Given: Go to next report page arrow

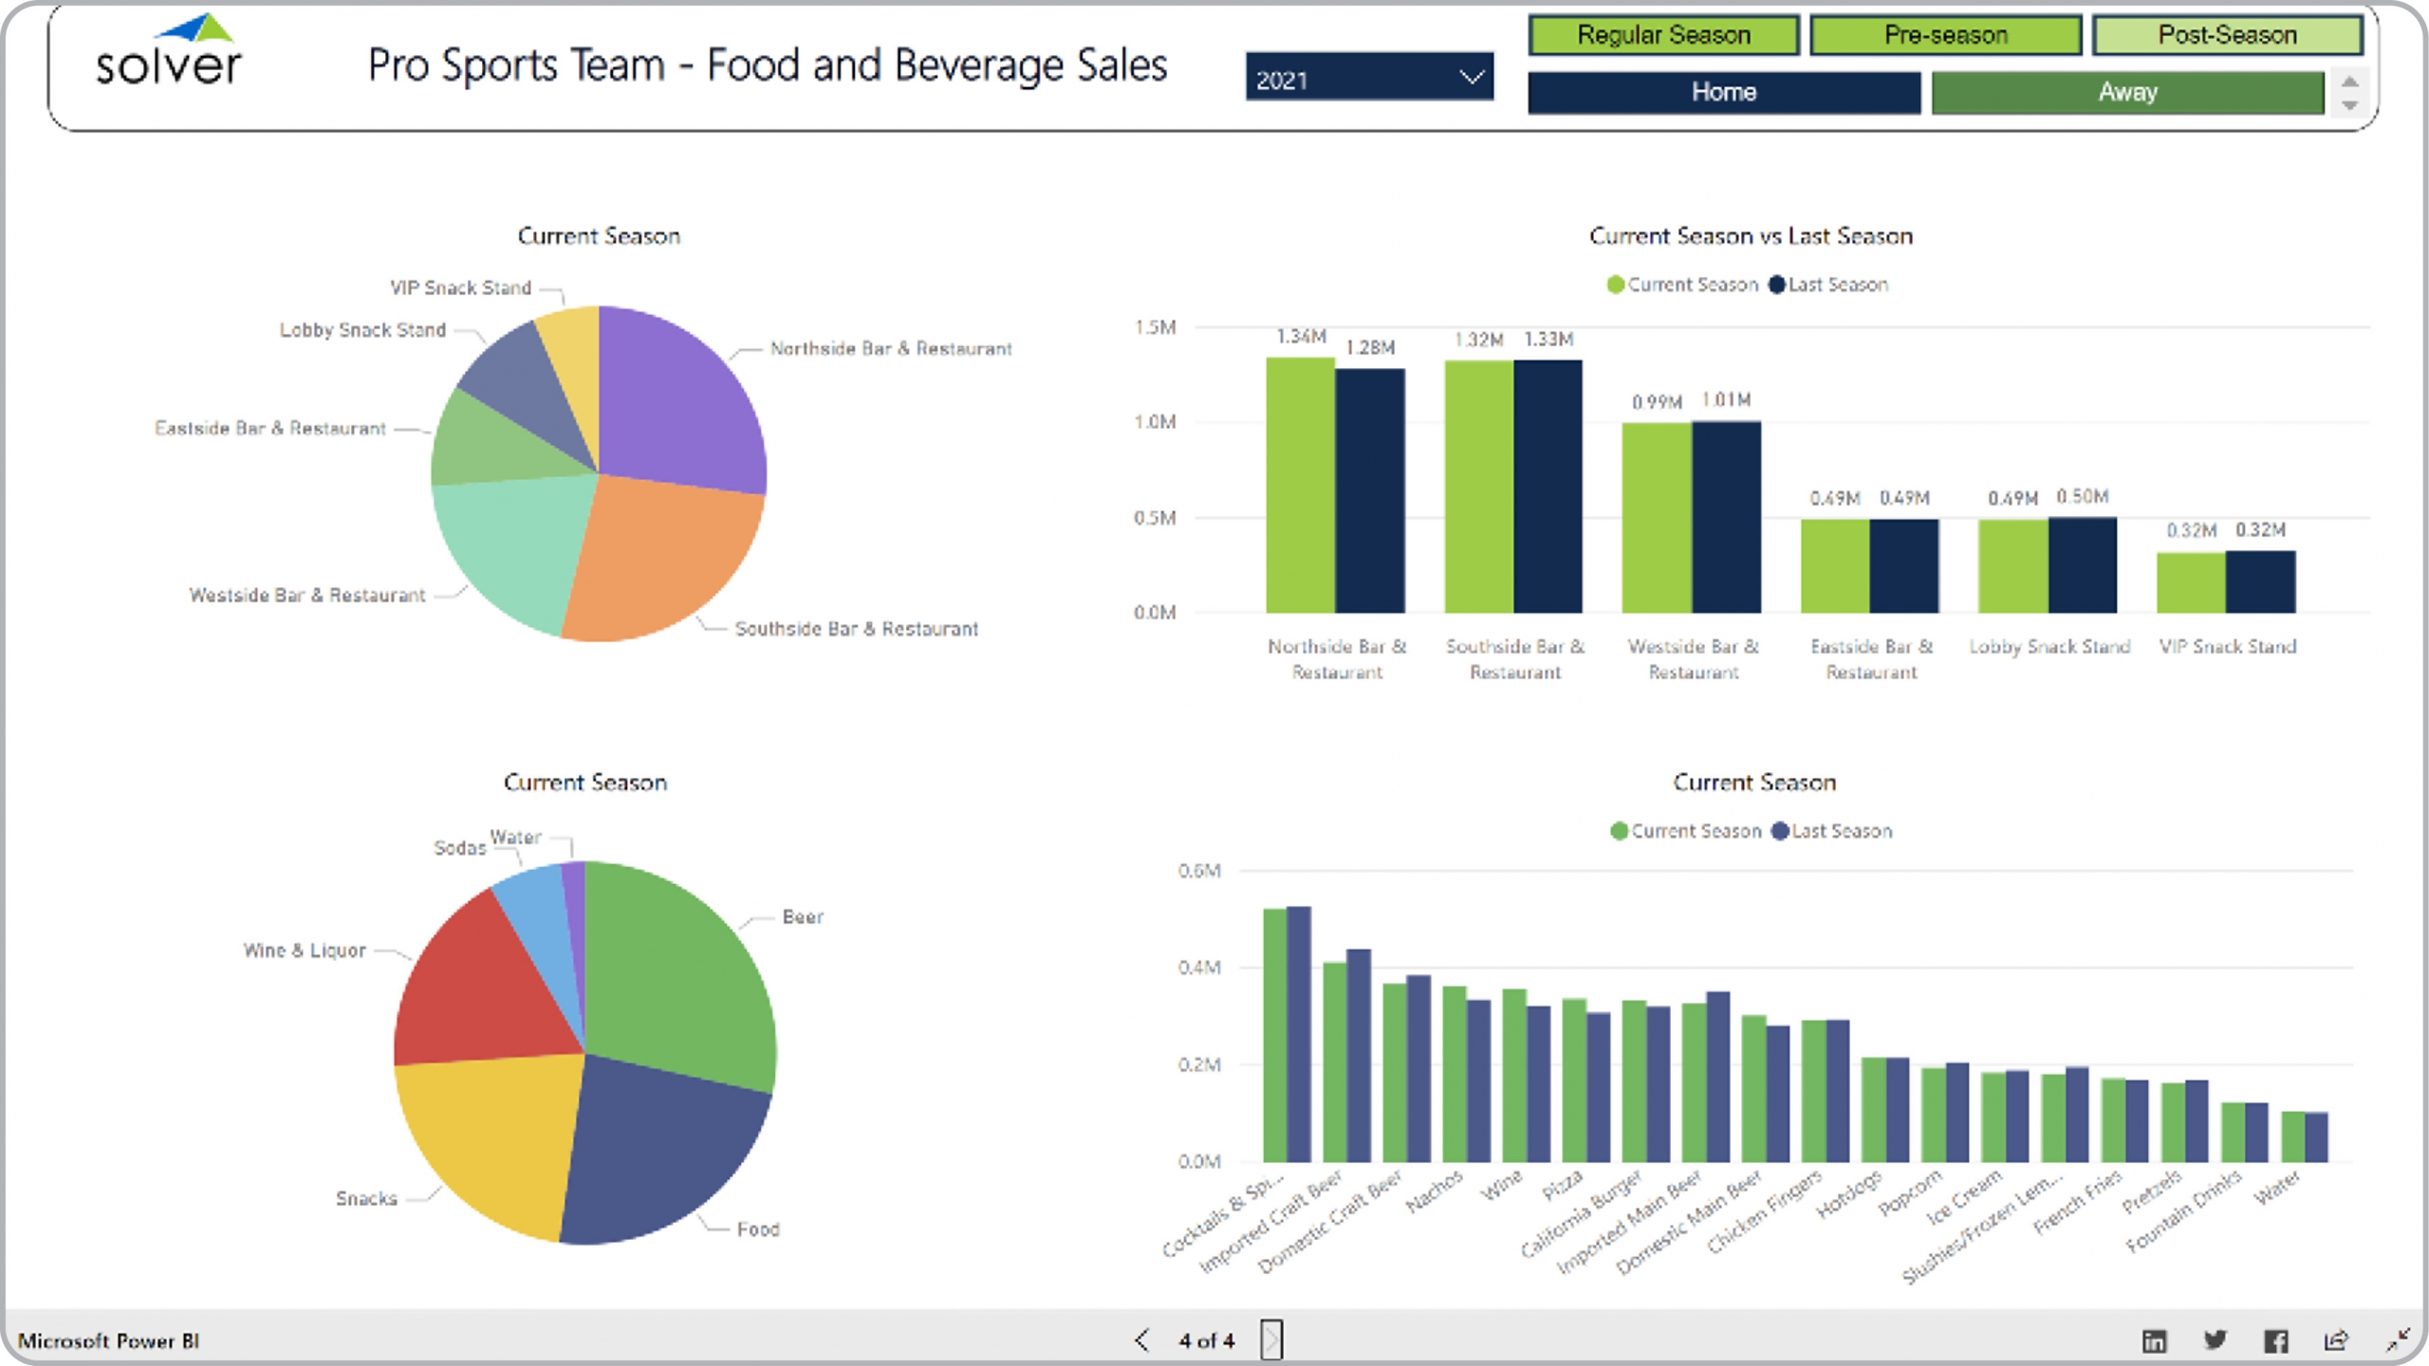Looking at the screenshot, I should [x=1271, y=1340].
